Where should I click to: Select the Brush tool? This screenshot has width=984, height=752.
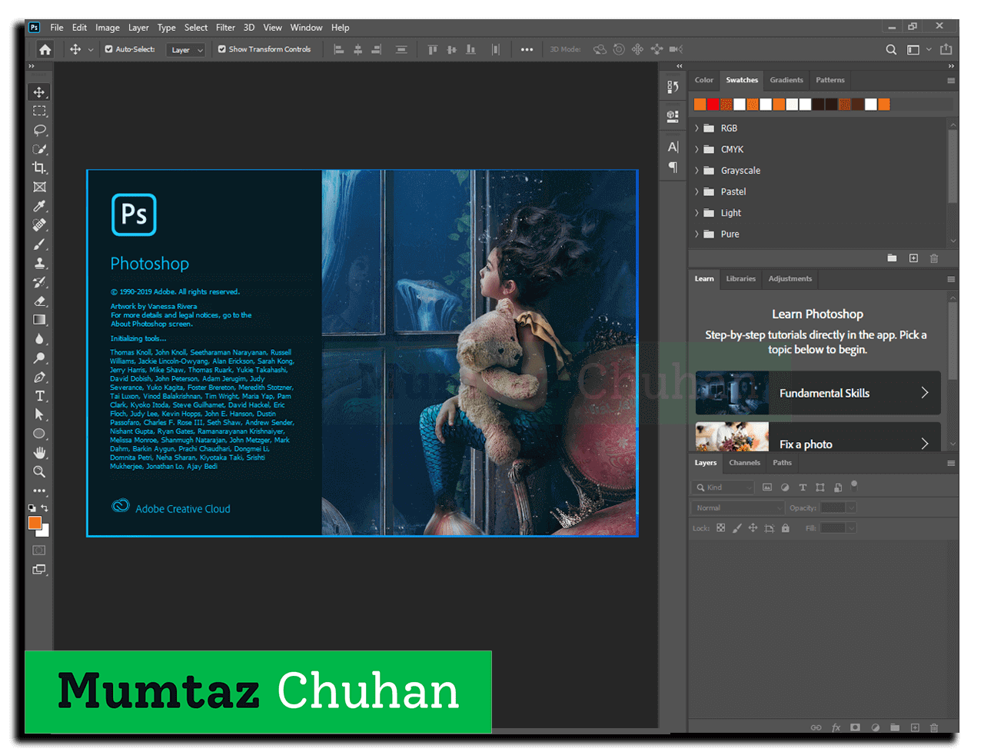pyautogui.click(x=40, y=244)
